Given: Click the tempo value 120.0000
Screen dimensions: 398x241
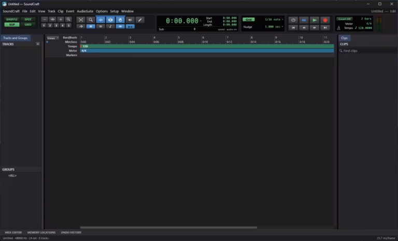Looking at the screenshot, I should tap(365, 28).
